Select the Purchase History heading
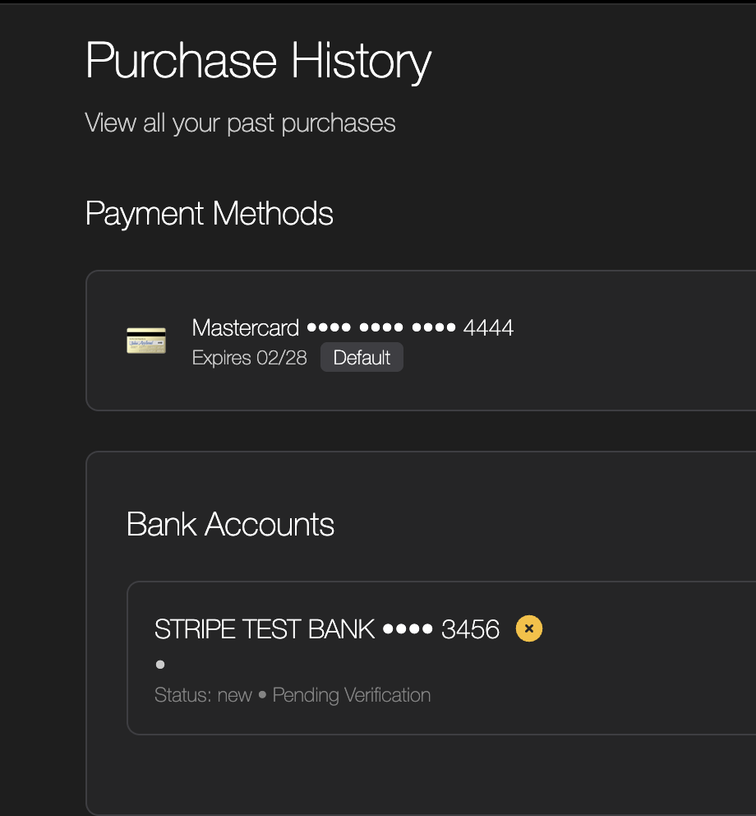Viewport: 756px width, 816px height. (x=257, y=59)
